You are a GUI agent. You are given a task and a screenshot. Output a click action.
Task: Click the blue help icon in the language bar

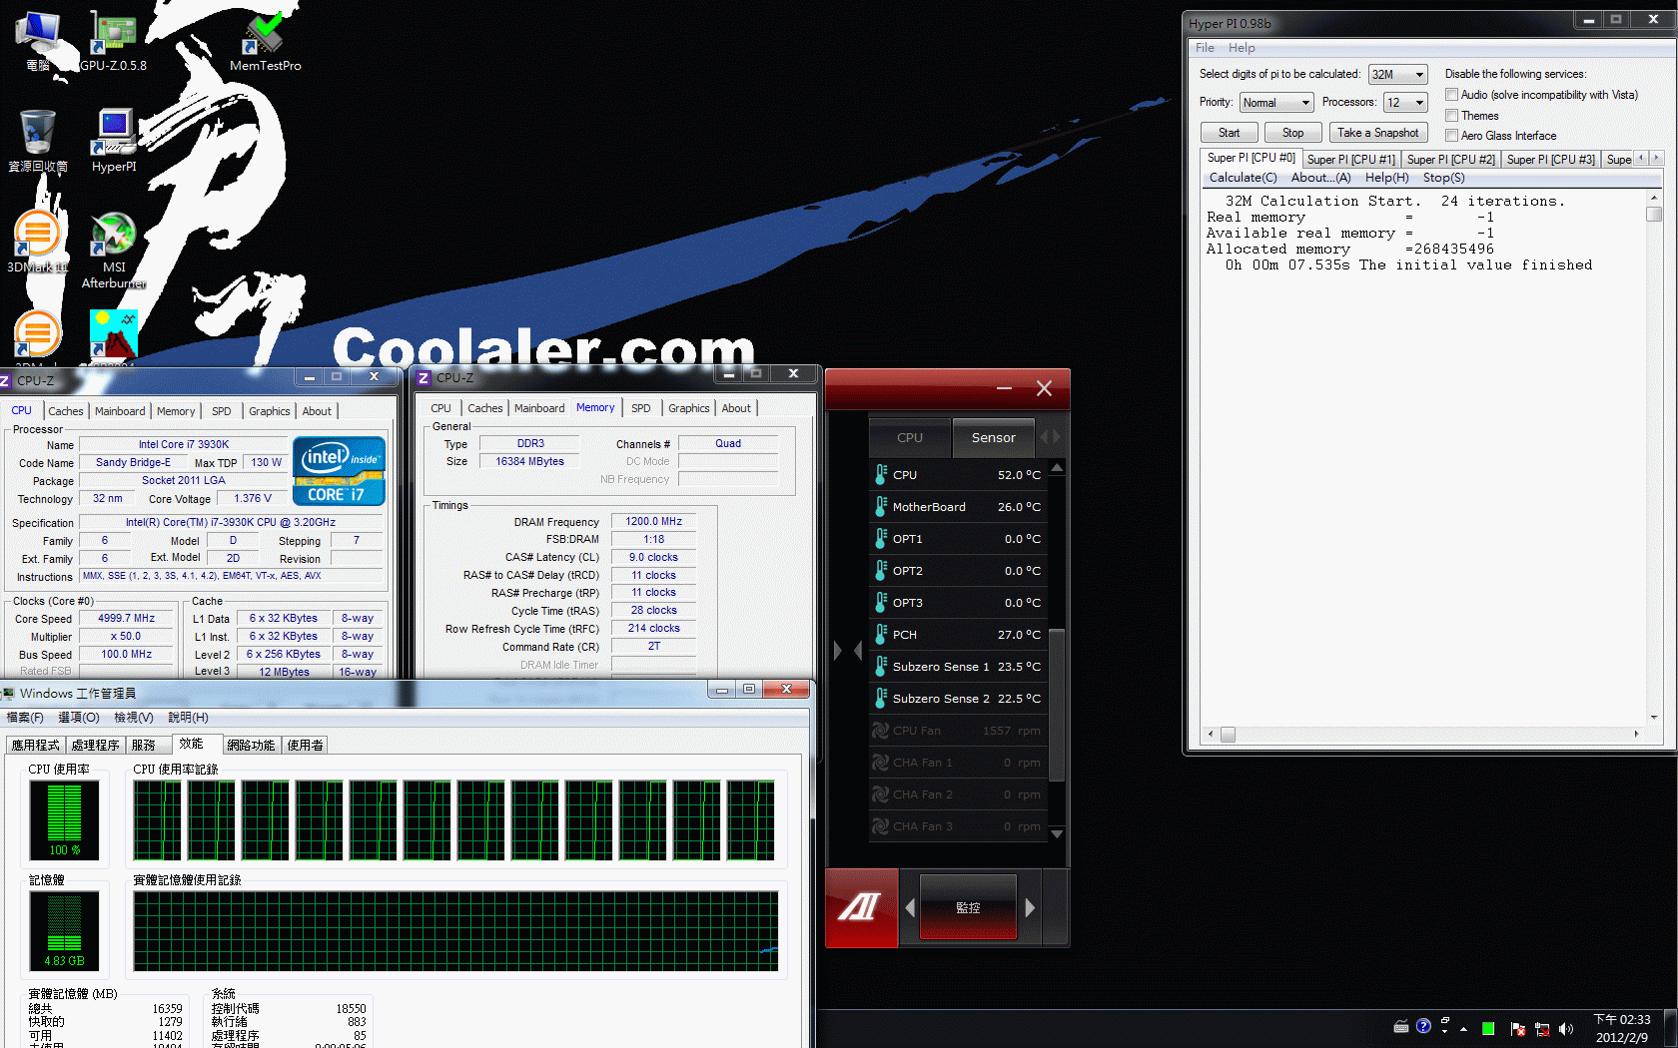(1424, 1025)
